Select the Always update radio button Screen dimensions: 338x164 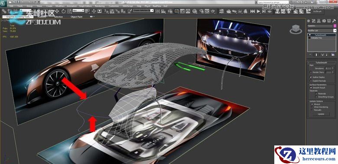pos(312,104)
